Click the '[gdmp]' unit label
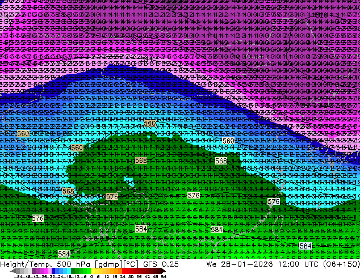This screenshot has height=278, width=360. pyautogui.click(x=109, y=264)
